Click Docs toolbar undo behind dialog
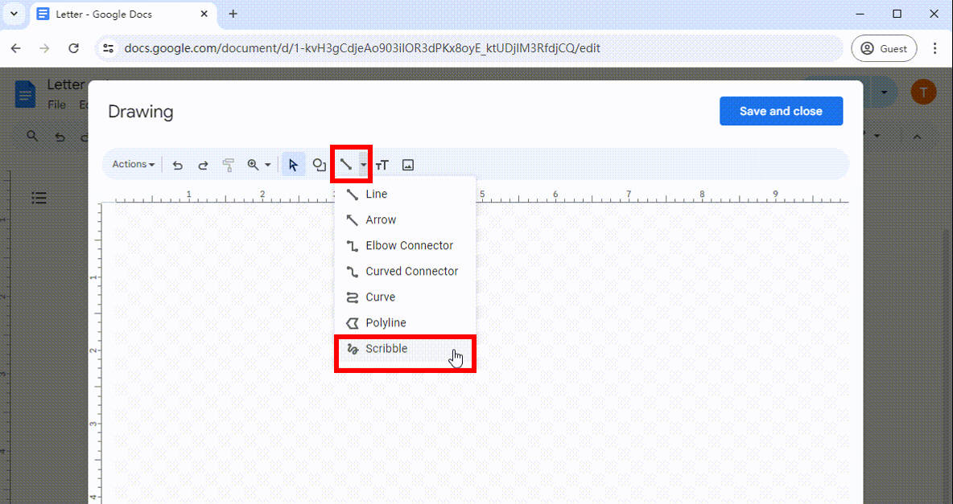Screen dimensions: 953x504 60,137
